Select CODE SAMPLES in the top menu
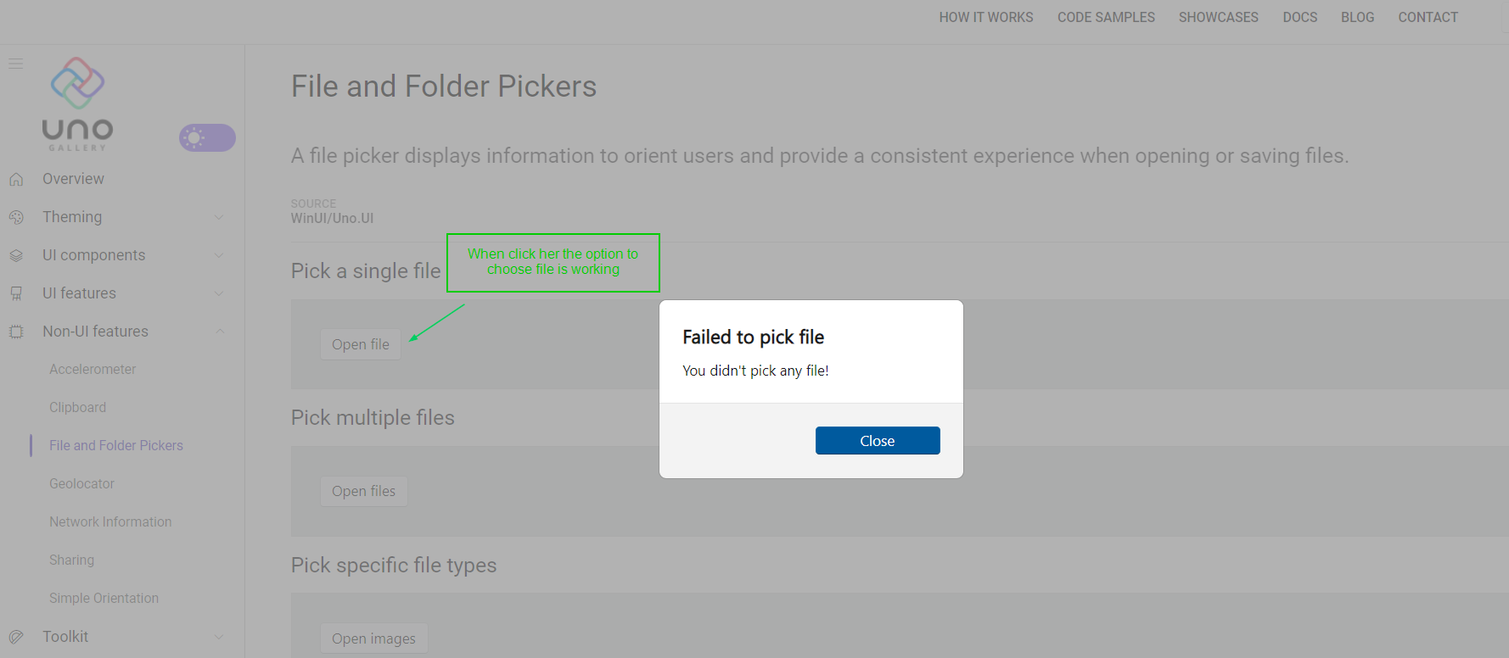The height and width of the screenshot is (658, 1509). [x=1106, y=17]
